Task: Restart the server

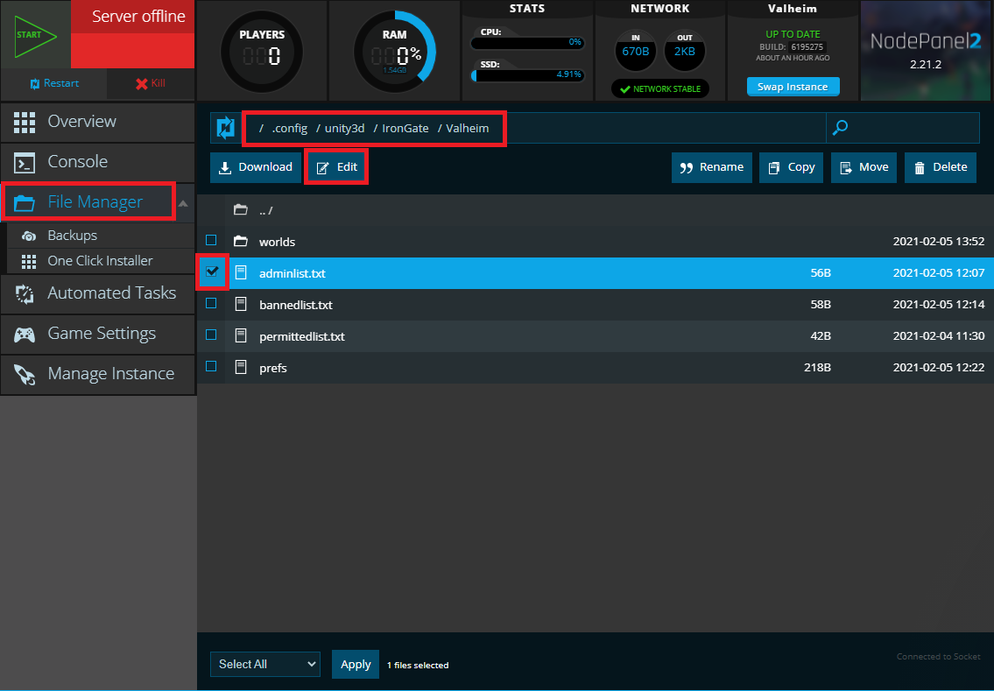Action: coord(53,83)
